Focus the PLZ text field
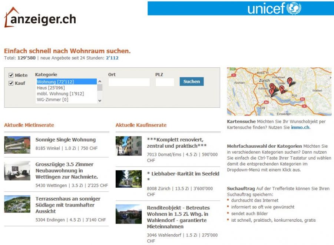This screenshot has width=334, height=245. pyautogui.click(x=165, y=82)
